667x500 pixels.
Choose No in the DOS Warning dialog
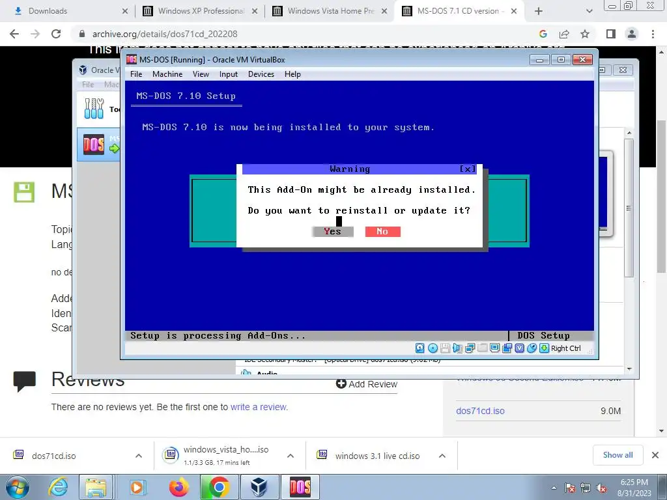tap(382, 231)
